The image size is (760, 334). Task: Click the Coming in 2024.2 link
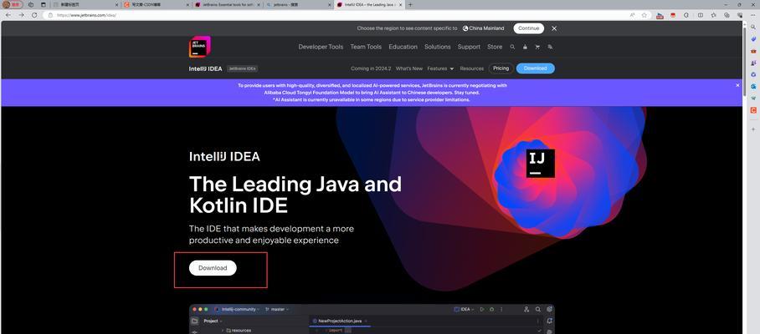371,68
